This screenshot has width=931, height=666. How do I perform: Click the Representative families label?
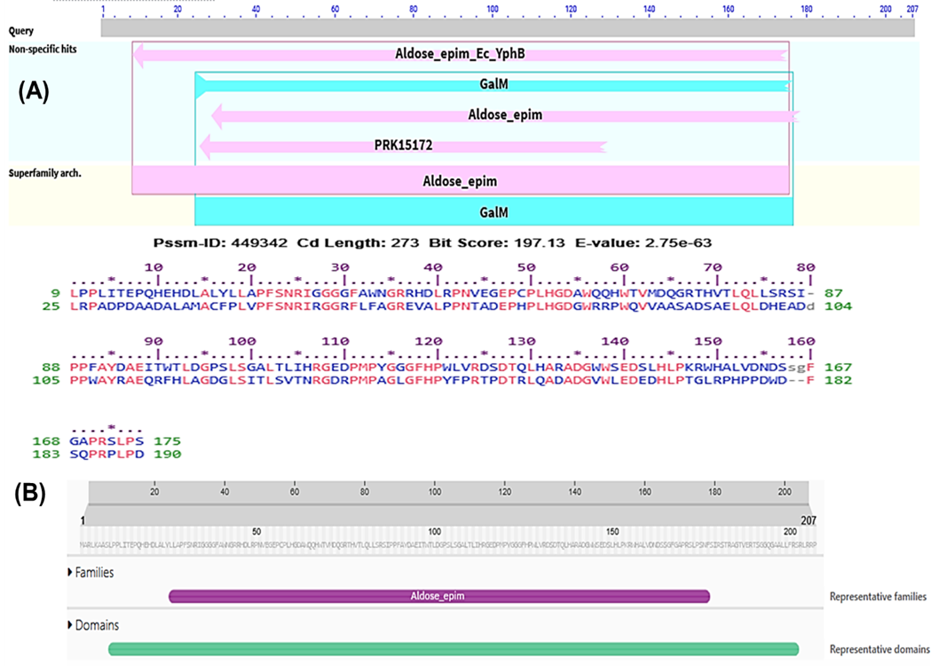click(877, 598)
